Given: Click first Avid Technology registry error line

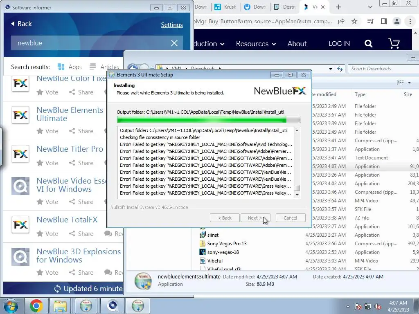Looking at the screenshot, I should coord(206,144).
